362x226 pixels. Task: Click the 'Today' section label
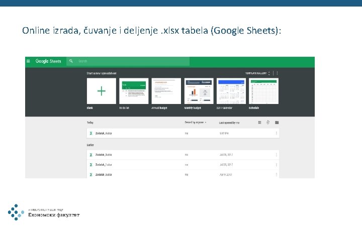pos(90,123)
